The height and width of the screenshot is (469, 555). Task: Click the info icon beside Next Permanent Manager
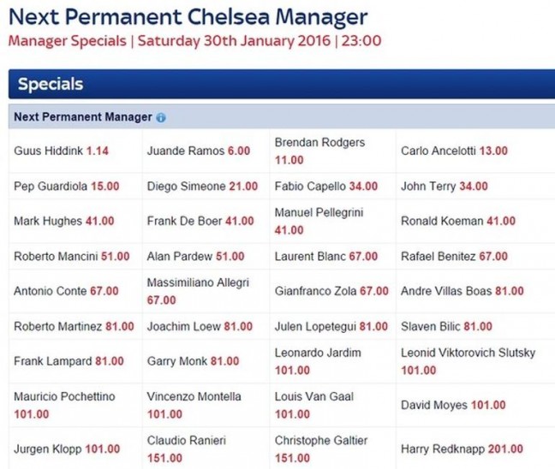click(162, 118)
